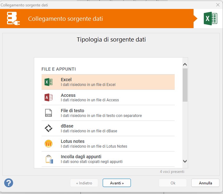Click the Access database icon

(49, 97)
